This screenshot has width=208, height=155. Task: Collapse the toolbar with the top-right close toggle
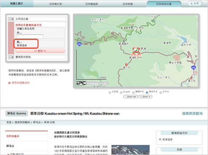point(195,3)
